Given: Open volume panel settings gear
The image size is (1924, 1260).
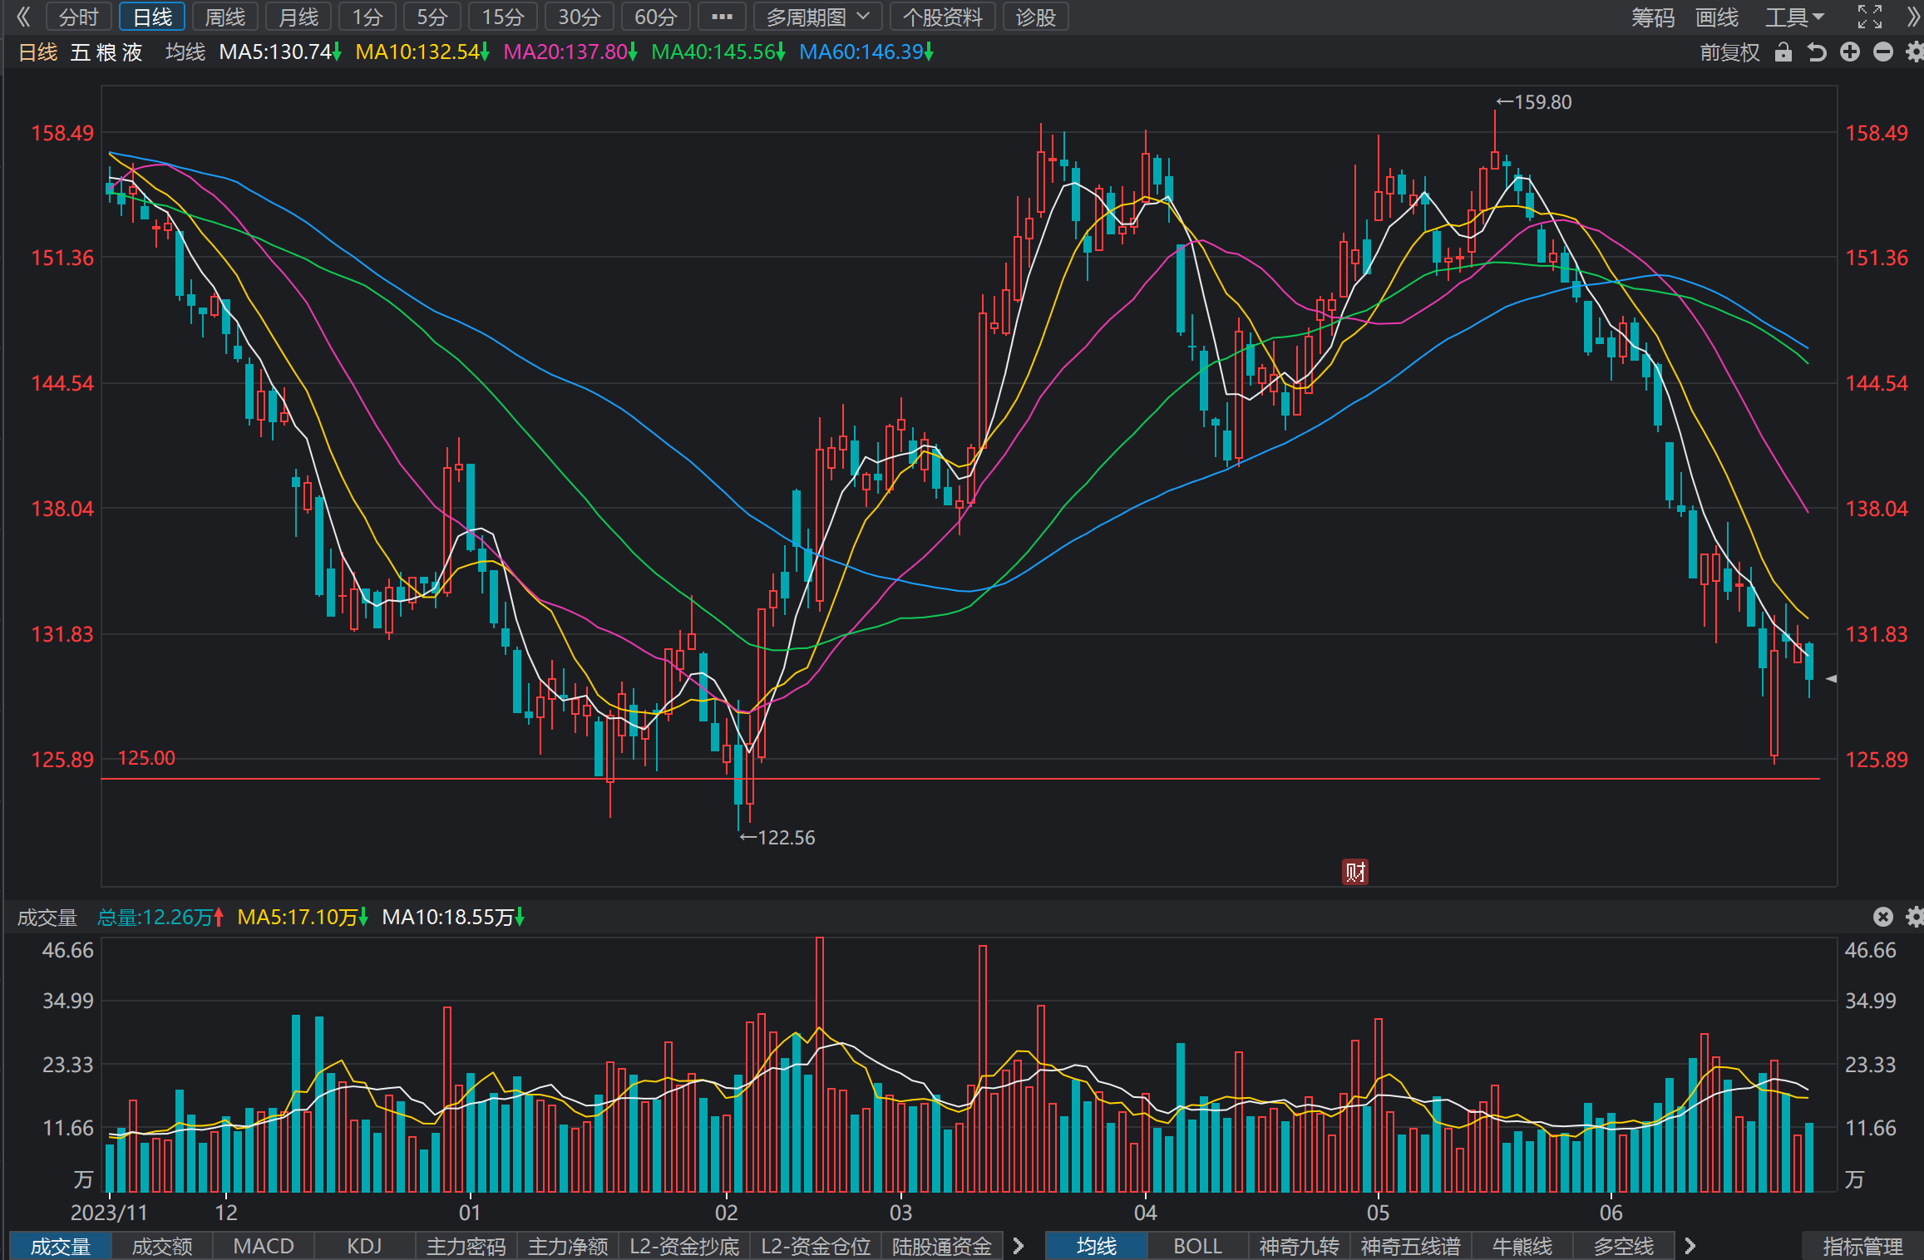Looking at the screenshot, I should click(1915, 917).
